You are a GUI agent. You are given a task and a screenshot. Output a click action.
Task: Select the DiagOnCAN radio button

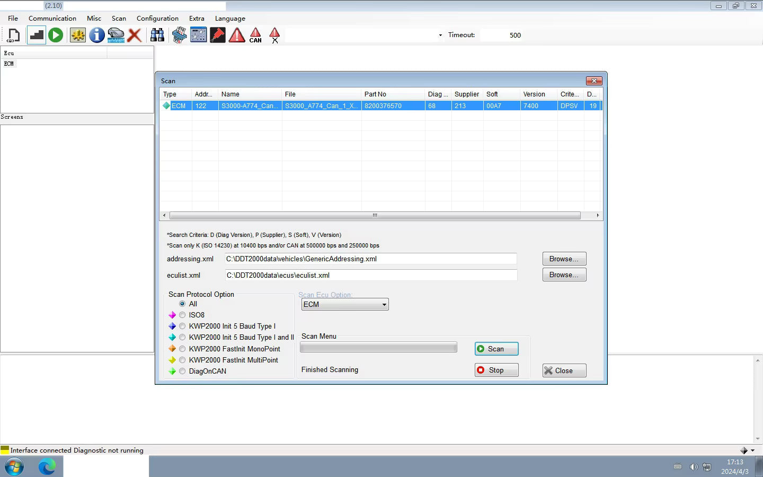tap(182, 371)
